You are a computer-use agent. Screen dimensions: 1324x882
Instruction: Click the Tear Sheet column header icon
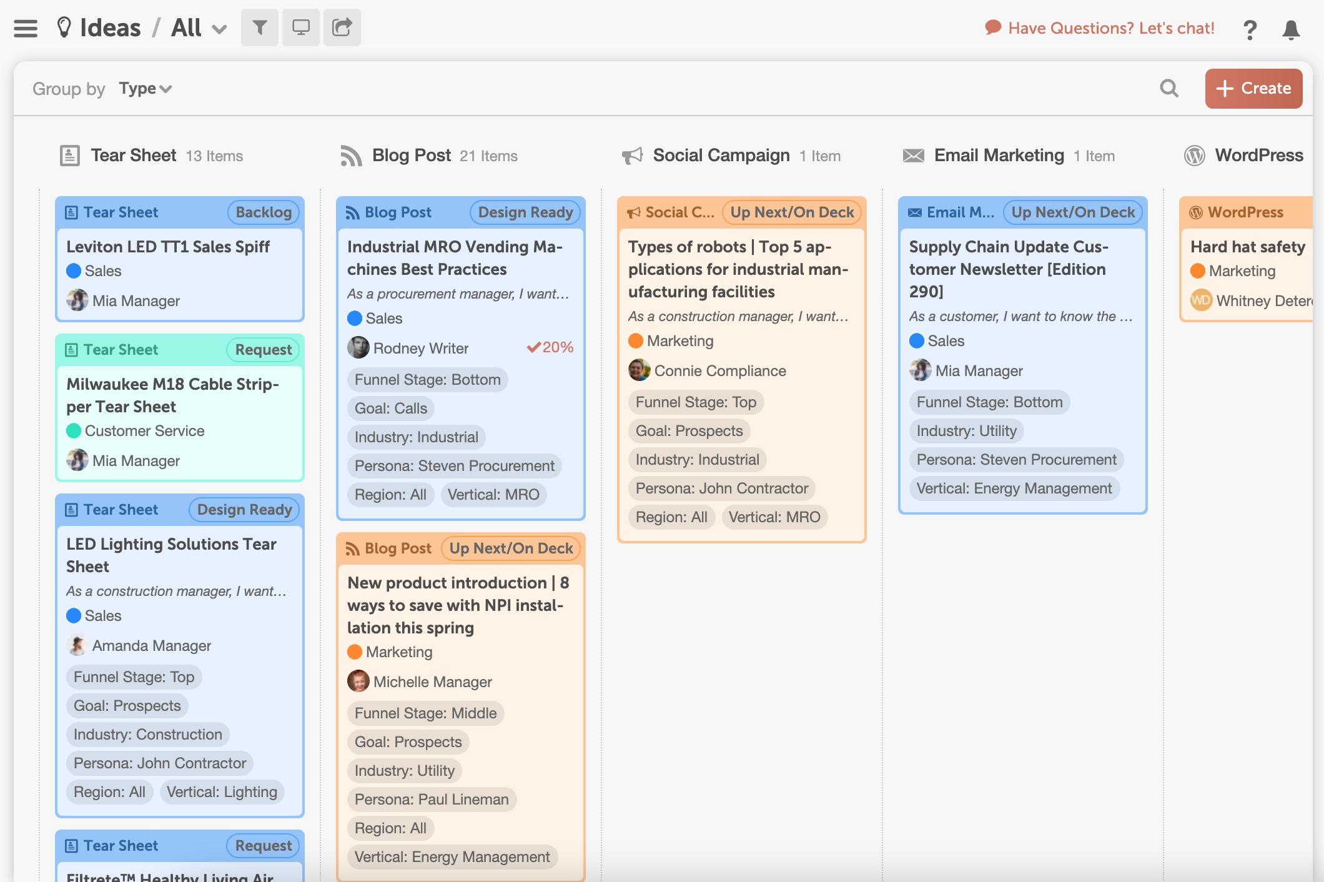[x=70, y=156]
